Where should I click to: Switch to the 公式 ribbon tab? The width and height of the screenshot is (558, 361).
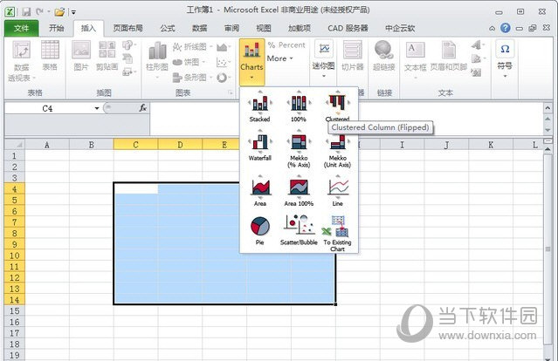pos(167,28)
